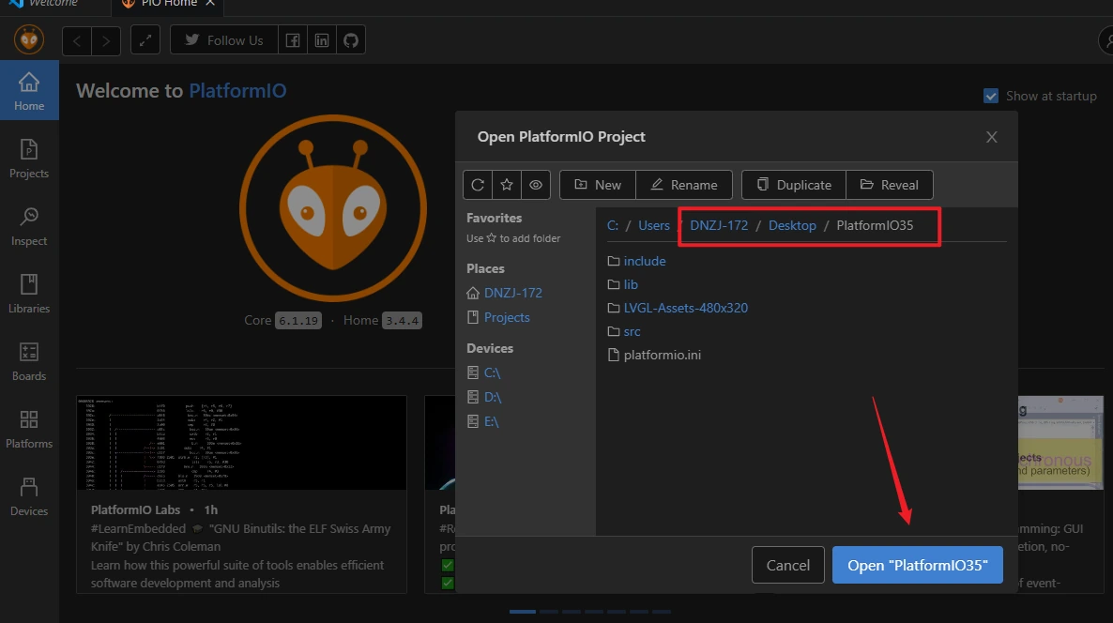Screen dimensions: 1113x623
Task: Open the PlatformIO Labs news thumbnail
Action: 241,443
